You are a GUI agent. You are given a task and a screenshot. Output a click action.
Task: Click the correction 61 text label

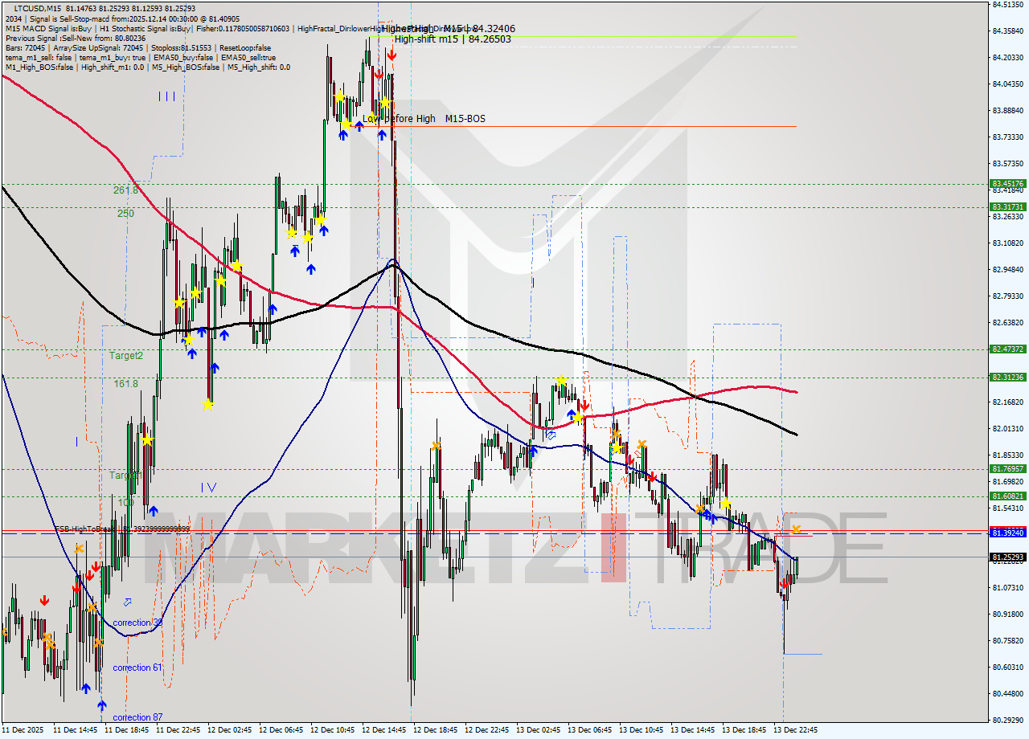coord(137,668)
